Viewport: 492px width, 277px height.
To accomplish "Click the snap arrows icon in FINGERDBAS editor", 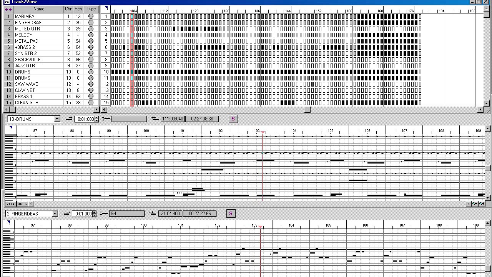I will click(x=66, y=214).
